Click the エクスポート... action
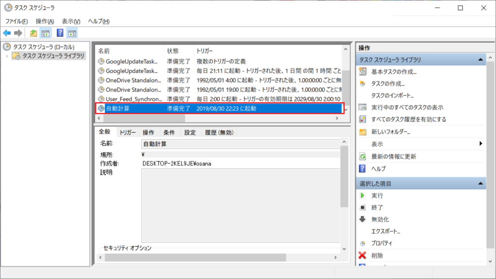The width and height of the screenshot is (496, 279). [386, 231]
